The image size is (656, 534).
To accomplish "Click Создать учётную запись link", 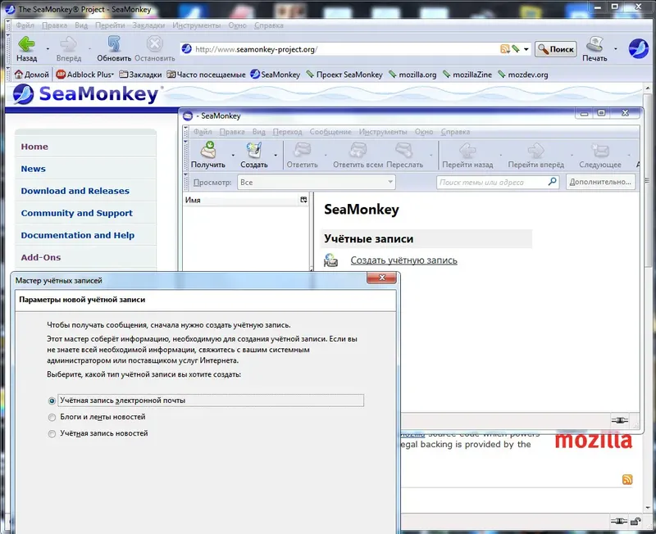I will pyautogui.click(x=403, y=260).
